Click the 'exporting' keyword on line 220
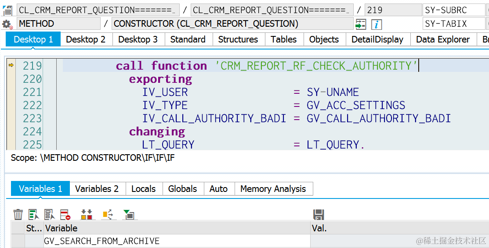 161,79
